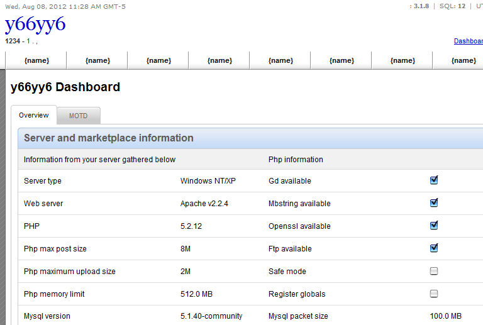483x325 pixels.
Task: Click the Server and marketplace information header
Action: tap(109, 138)
